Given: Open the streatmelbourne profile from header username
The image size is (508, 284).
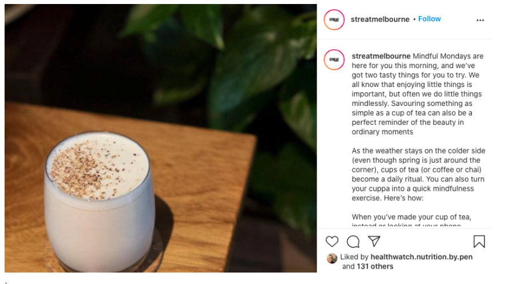Looking at the screenshot, I should pos(380,19).
